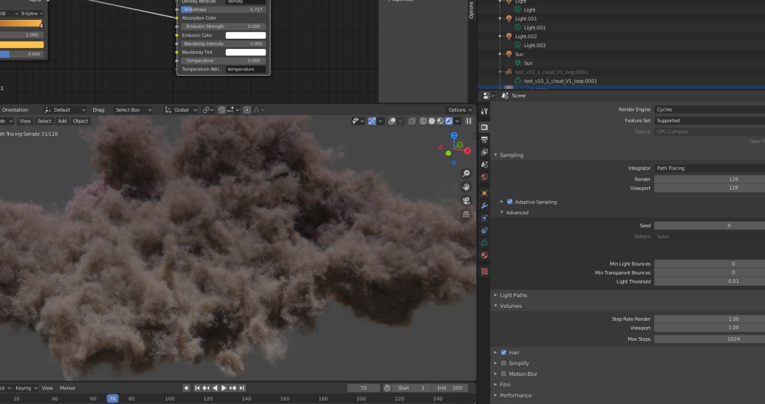The width and height of the screenshot is (765, 404).
Task: Toggle use preview range clock icon
Action: (x=387, y=388)
